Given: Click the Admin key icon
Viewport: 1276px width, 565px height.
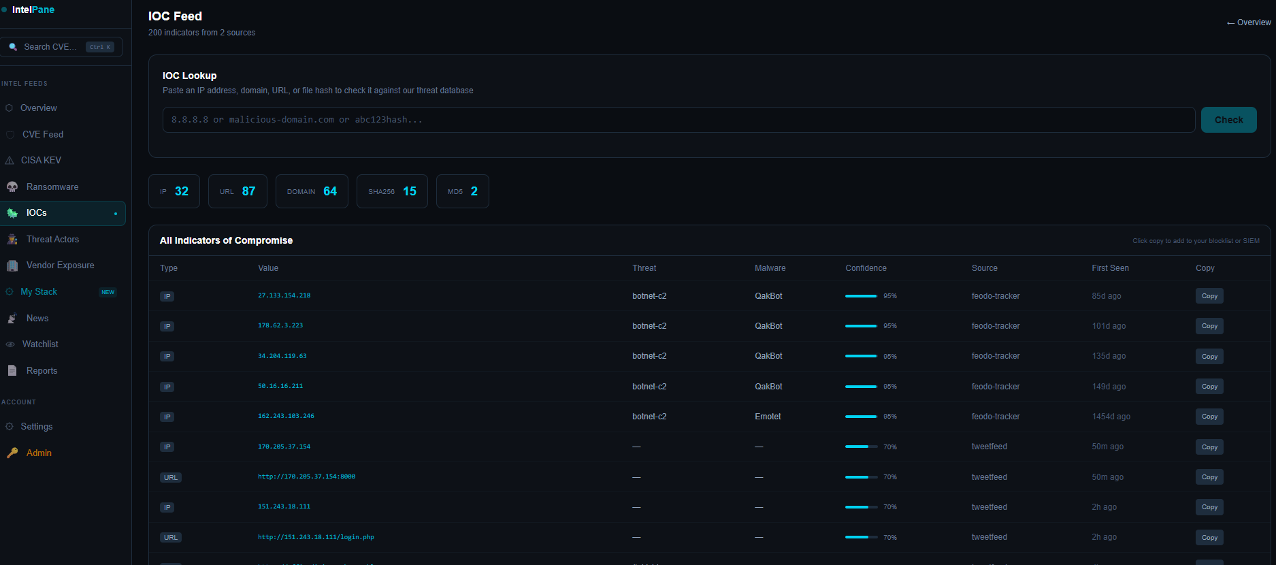Looking at the screenshot, I should [x=12, y=453].
